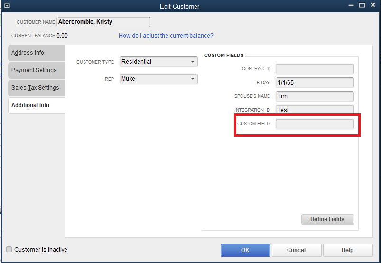Click the current balance value 0.00

click(62, 36)
